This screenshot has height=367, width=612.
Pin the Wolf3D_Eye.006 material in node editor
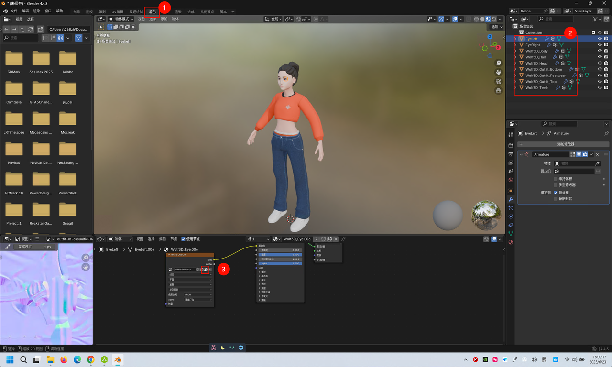coord(343,239)
